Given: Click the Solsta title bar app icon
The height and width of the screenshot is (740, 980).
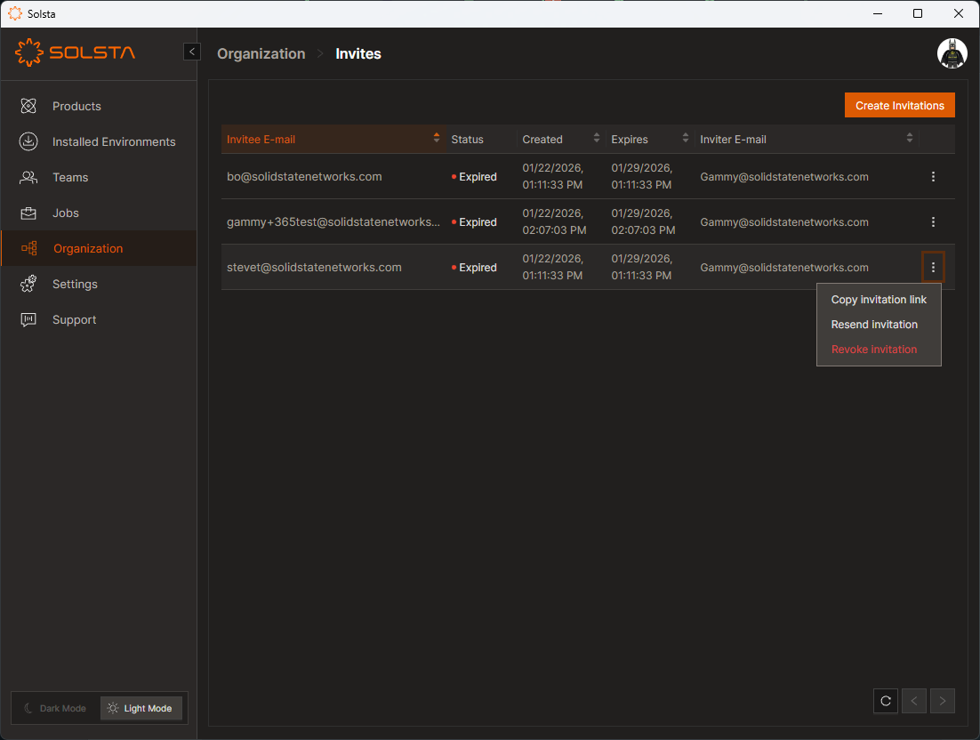Looking at the screenshot, I should pyautogui.click(x=15, y=13).
